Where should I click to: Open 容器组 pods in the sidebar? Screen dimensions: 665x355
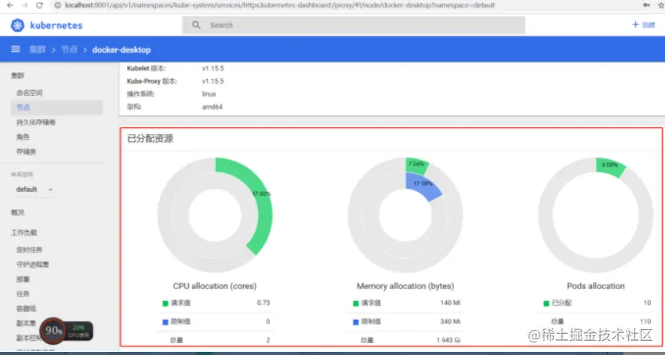tap(27, 309)
